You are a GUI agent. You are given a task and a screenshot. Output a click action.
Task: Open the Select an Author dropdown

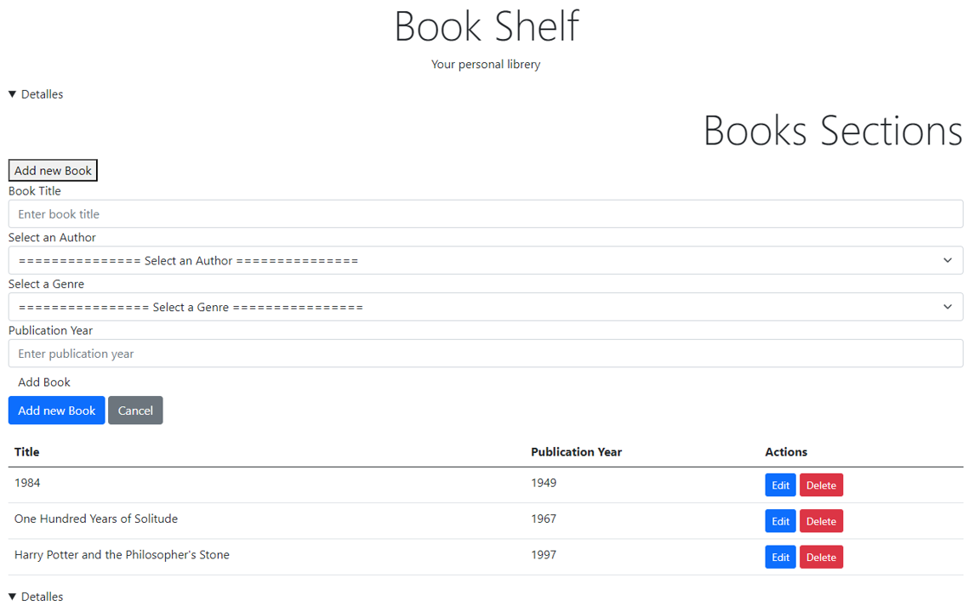coord(486,260)
